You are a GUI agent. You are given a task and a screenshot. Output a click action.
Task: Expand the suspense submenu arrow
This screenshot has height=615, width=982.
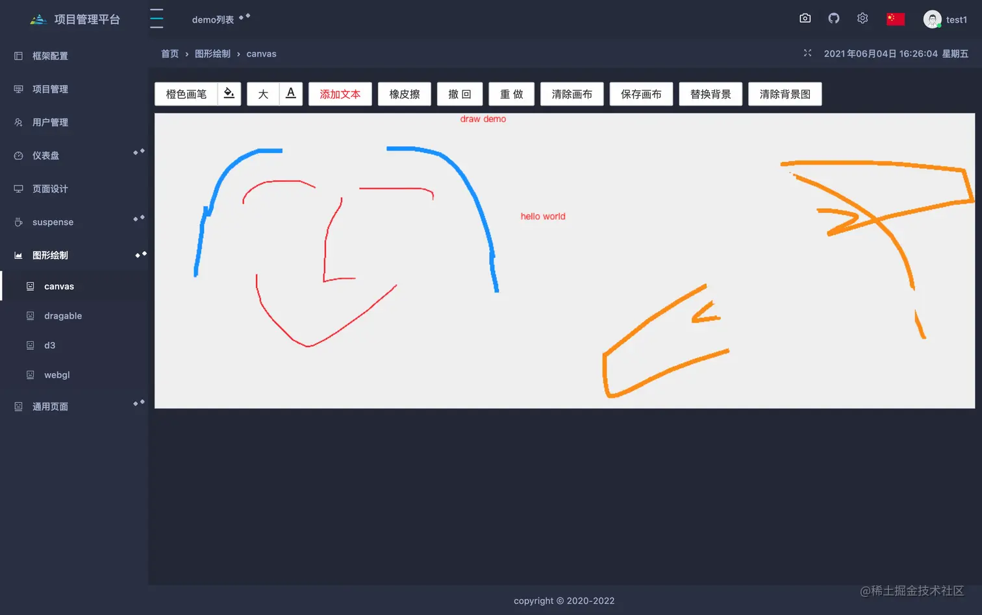click(139, 218)
